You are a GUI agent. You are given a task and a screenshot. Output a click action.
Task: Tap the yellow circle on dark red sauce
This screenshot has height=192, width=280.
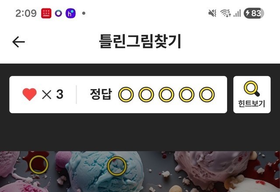[39, 165]
